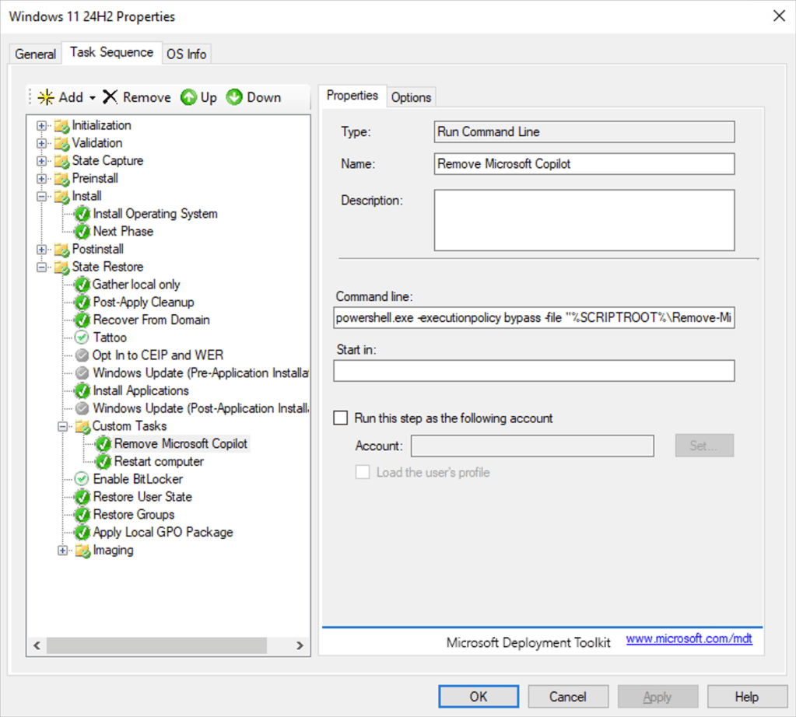Click the Install Operating System step icon
The height and width of the screenshot is (717, 796).
click(x=82, y=213)
